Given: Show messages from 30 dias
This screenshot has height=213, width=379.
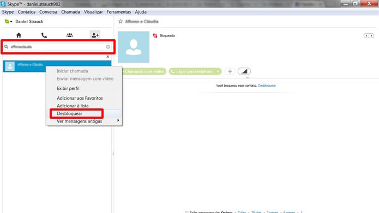Looking at the screenshot, I should click(256, 212).
